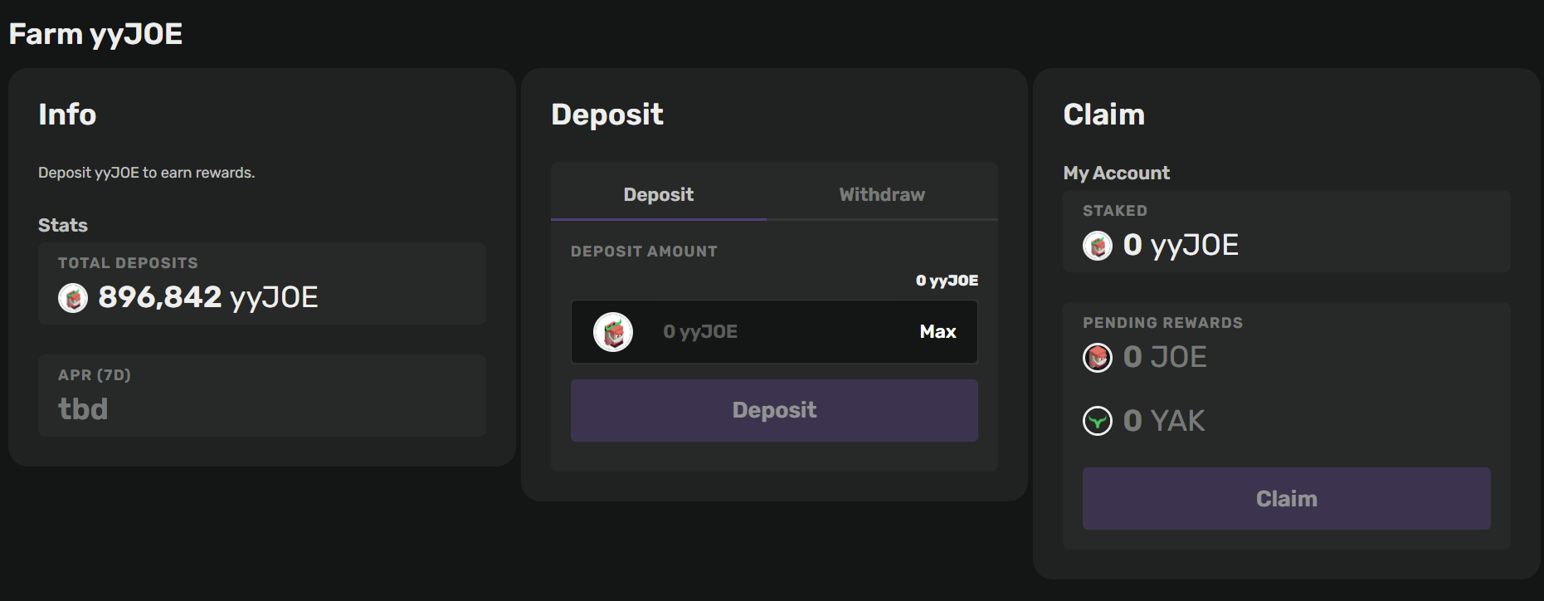
Task: Switch to the Withdraw tab
Action: click(881, 194)
